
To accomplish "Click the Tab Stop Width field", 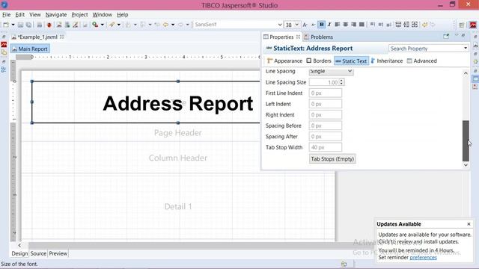I will (x=325, y=147).
